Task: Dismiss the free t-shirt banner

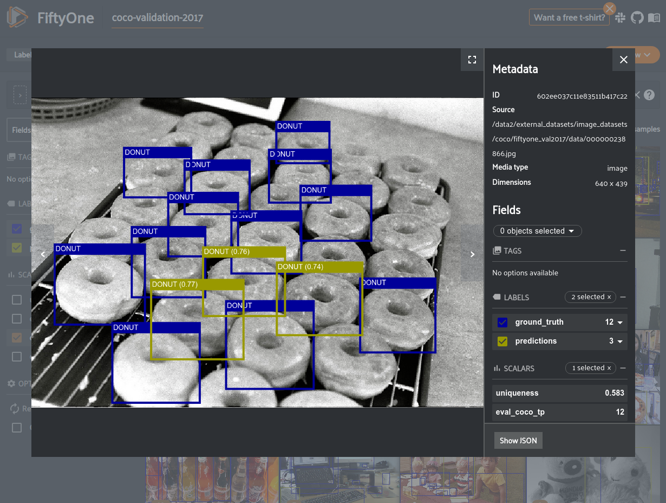Action: [x=610, y=9]
